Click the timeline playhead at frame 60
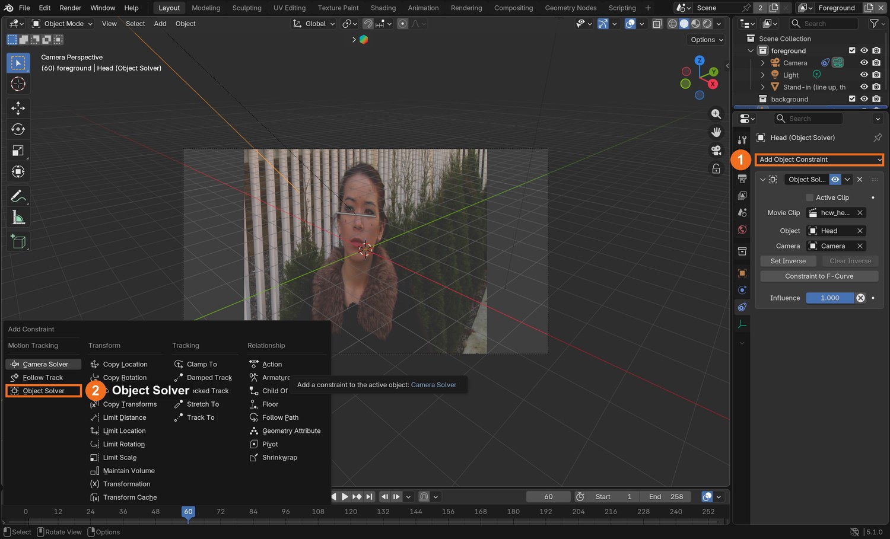The width and height of the screenshot is (890, 539). 188,512
